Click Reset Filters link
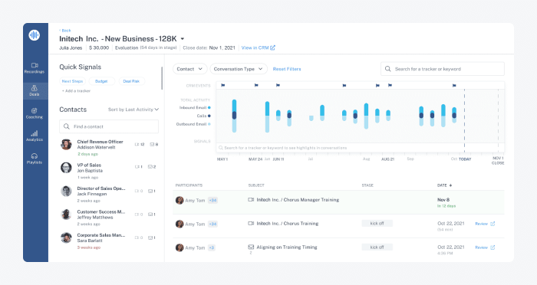The image size is (537, 285). pyautogui.click(x=287, y=69)
